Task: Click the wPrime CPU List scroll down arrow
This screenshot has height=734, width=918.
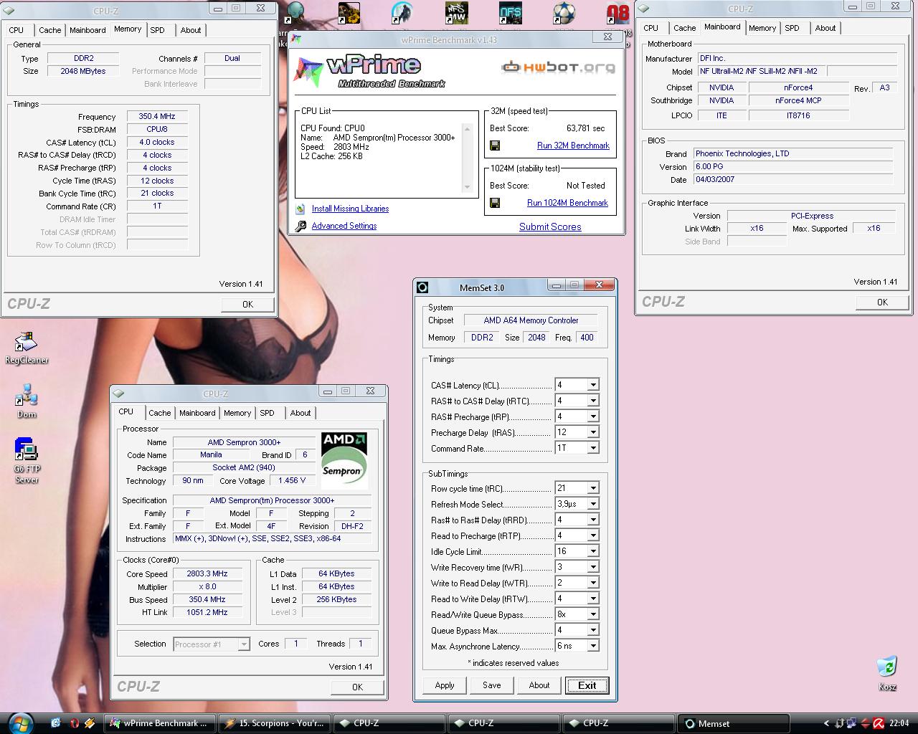Action: coord(468,187)
